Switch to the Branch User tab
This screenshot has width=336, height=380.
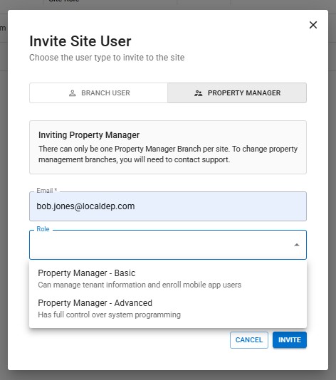click(x=99, y=93)
